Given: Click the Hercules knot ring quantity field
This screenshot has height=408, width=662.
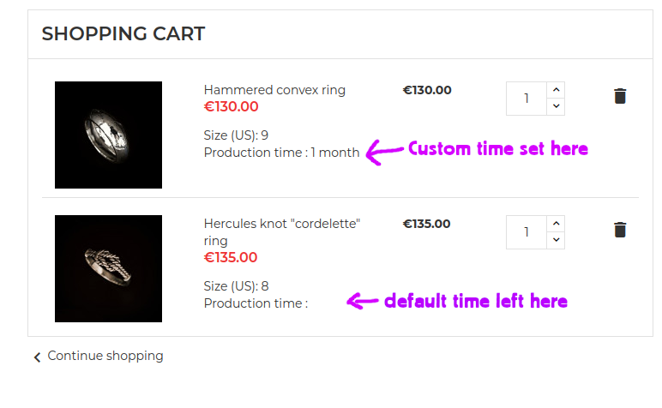Looking at the screenshot, I should coord(527,231).
